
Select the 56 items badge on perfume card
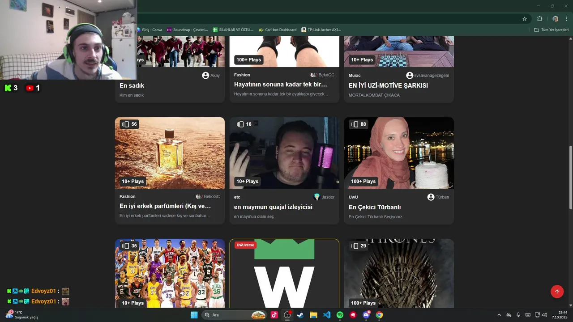pos(129,124)
